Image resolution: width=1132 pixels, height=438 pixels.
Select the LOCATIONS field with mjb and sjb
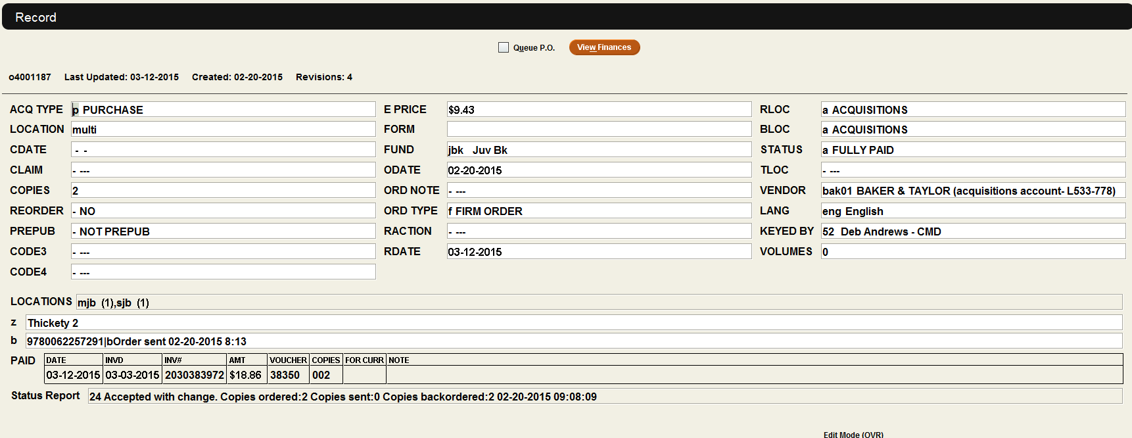[599, 302]
